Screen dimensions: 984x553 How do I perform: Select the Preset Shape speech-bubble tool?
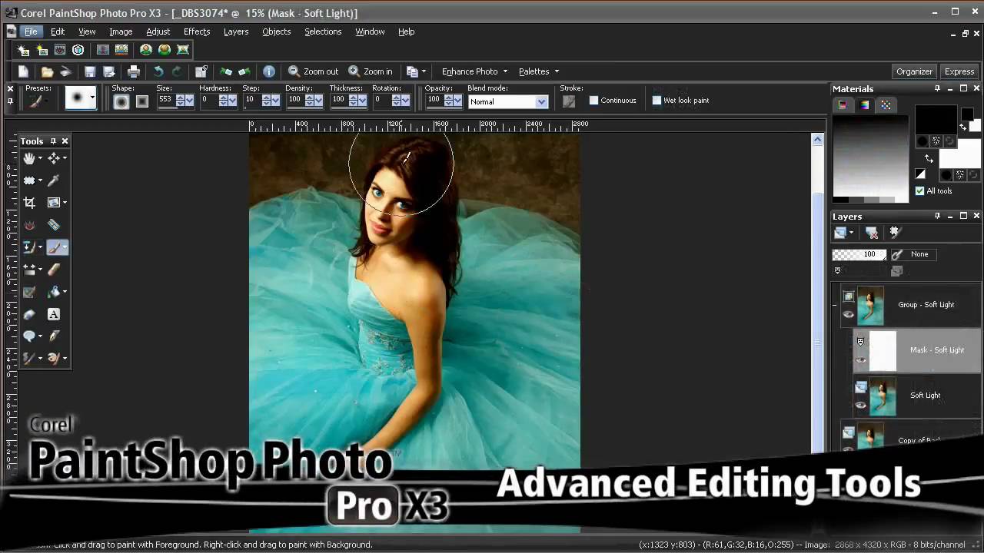point(29,336)
